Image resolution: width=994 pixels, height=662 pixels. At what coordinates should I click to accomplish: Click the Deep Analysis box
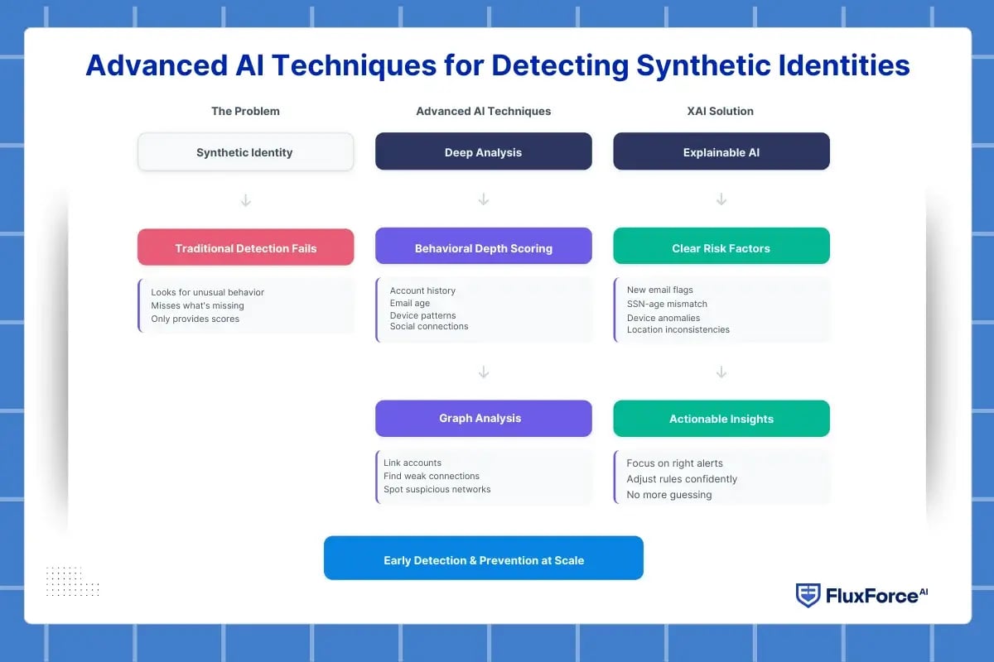tap(484, 152)
